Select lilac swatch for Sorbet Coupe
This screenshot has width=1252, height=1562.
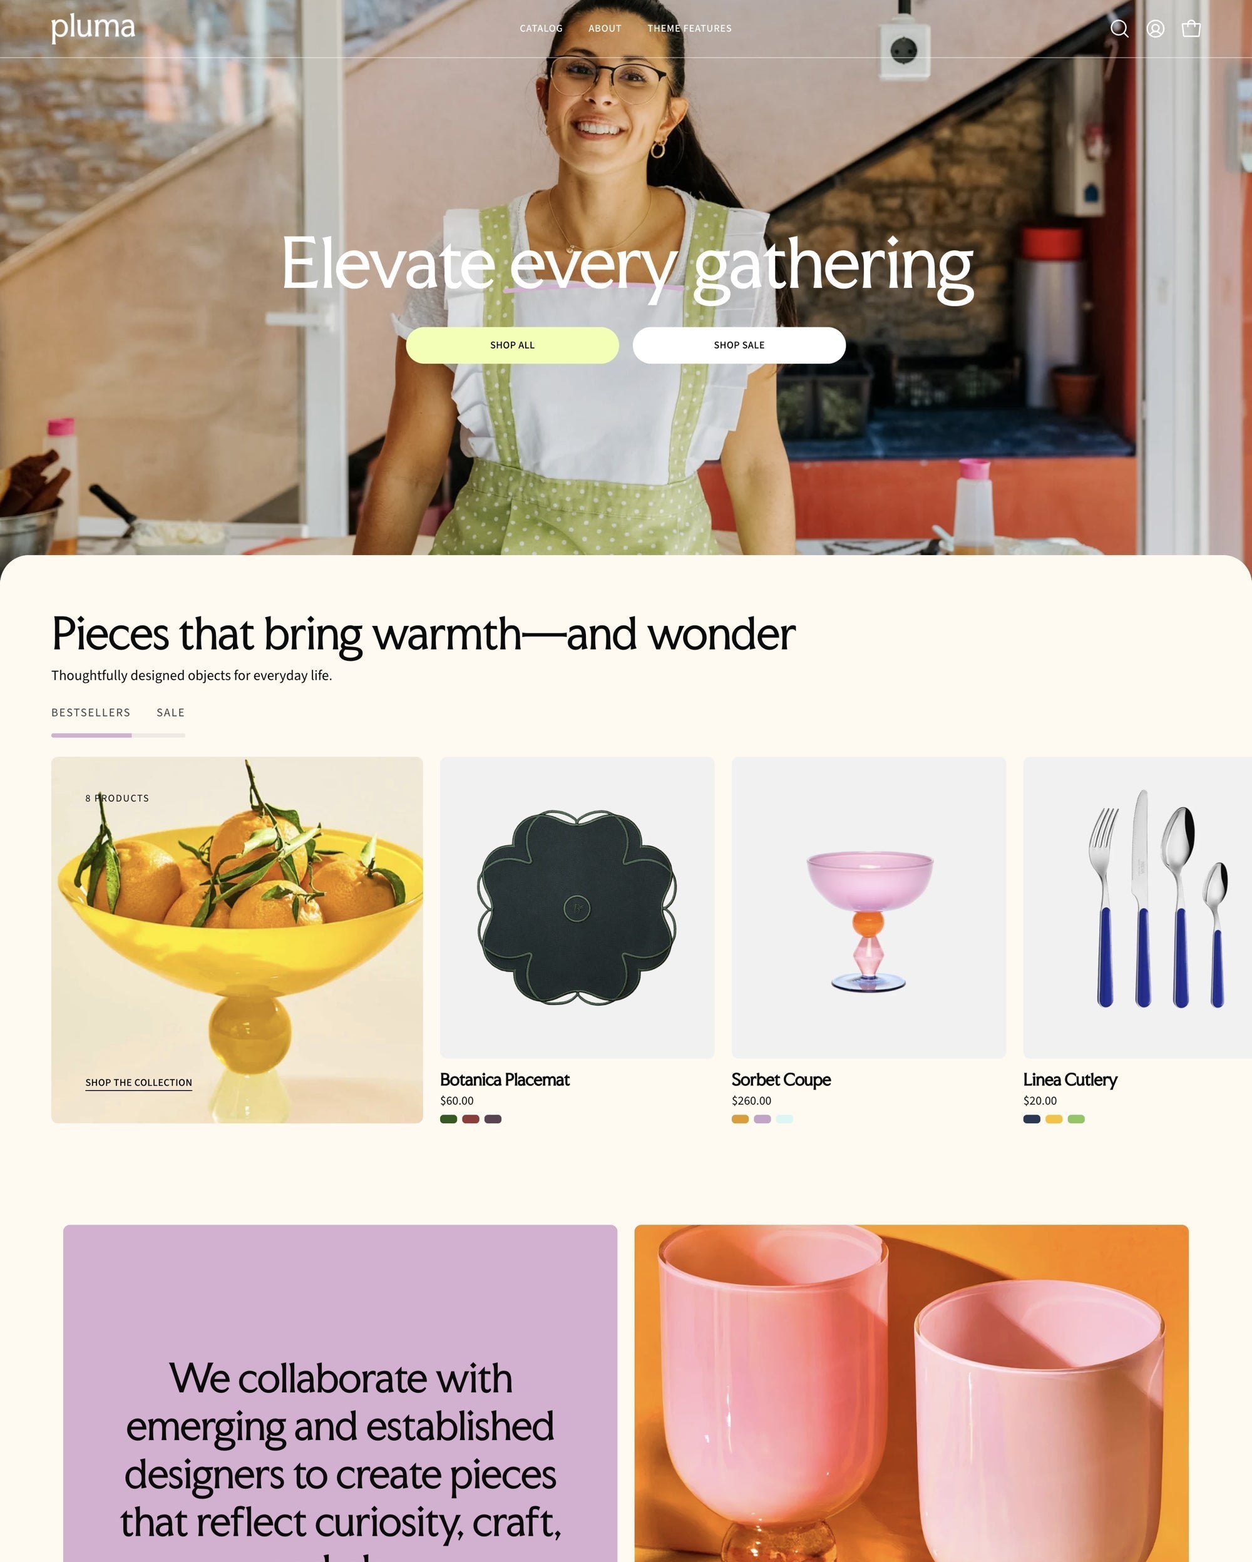[x=762, y=1118]
